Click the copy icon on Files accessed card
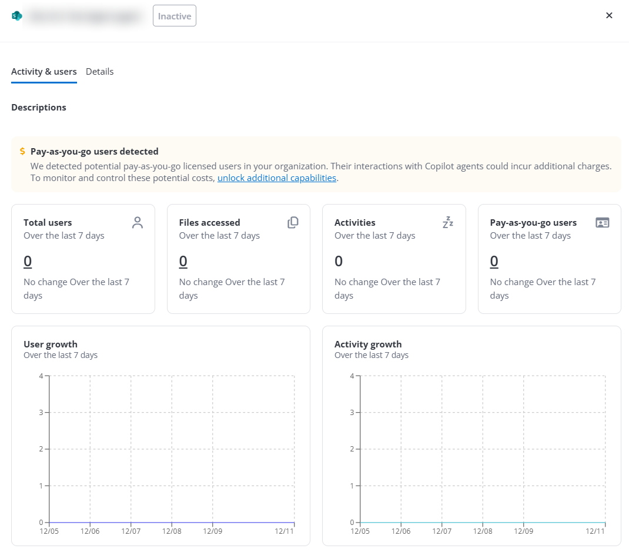 pyautogui.click(x=293, y=223)
